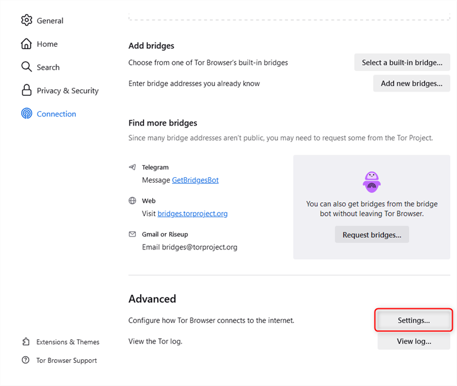The image size is (457, 386).
Task: Open the Home settings category
Action: click(x=39, y=44)
